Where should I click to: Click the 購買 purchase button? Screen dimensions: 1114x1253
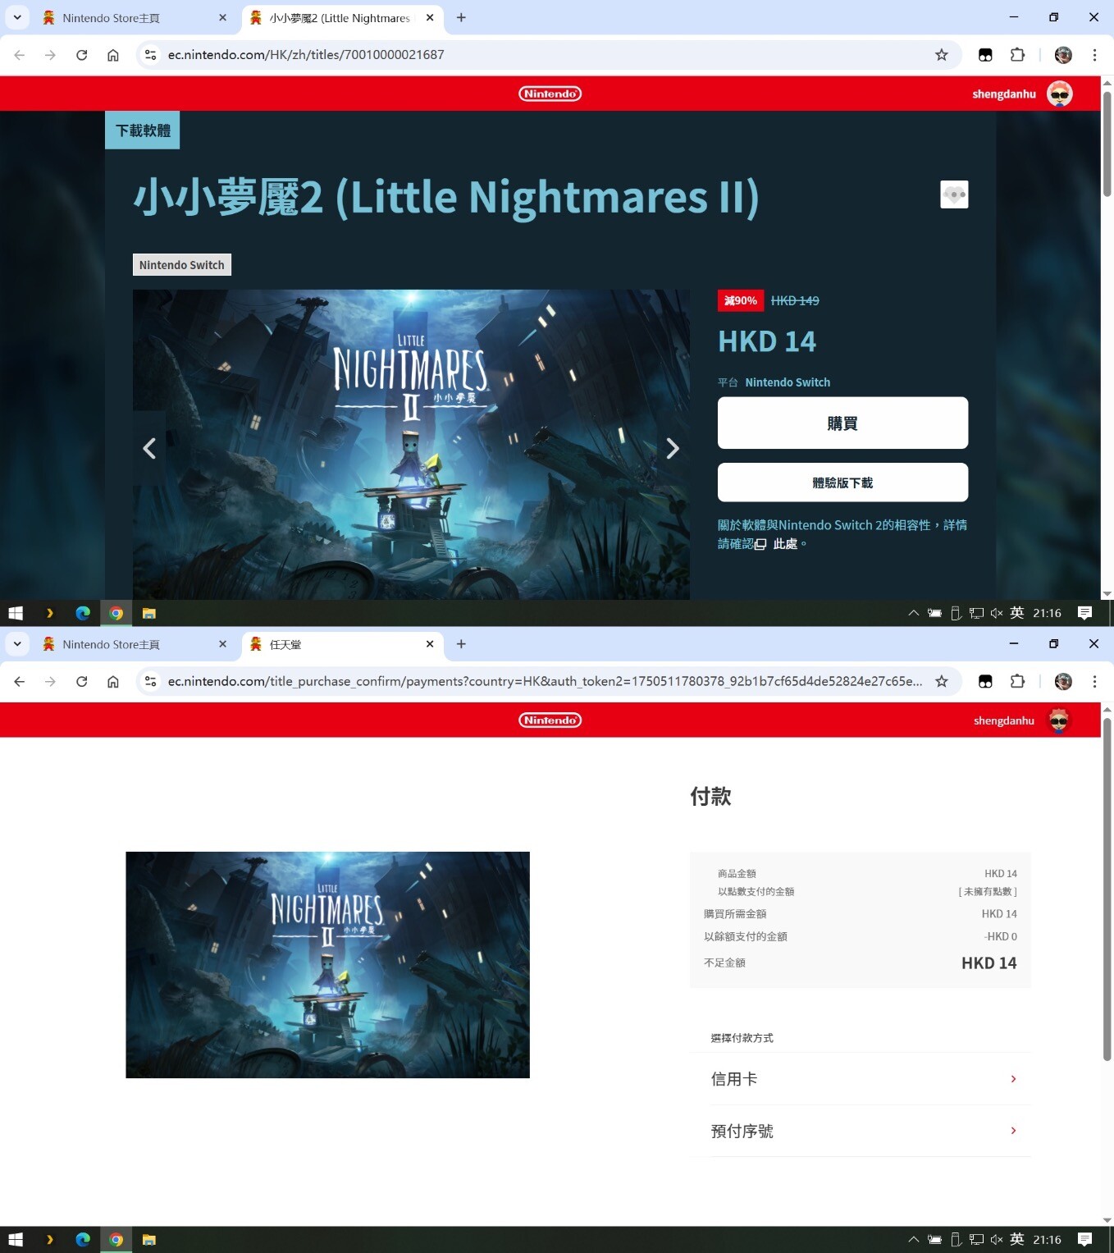842,423
